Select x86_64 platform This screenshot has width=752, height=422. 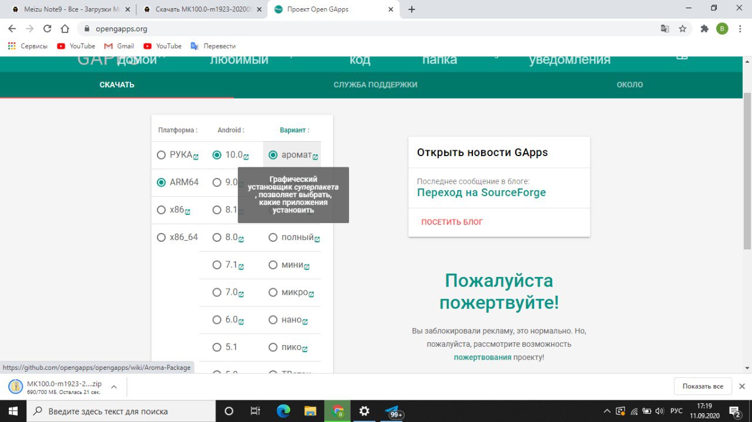click(162, 237)
